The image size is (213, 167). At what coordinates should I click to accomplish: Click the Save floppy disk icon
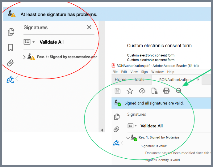(118, 91)
